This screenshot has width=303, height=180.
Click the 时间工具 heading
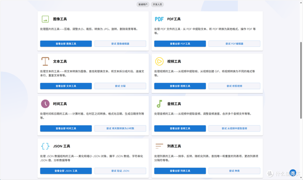click(x=60, y=104)
